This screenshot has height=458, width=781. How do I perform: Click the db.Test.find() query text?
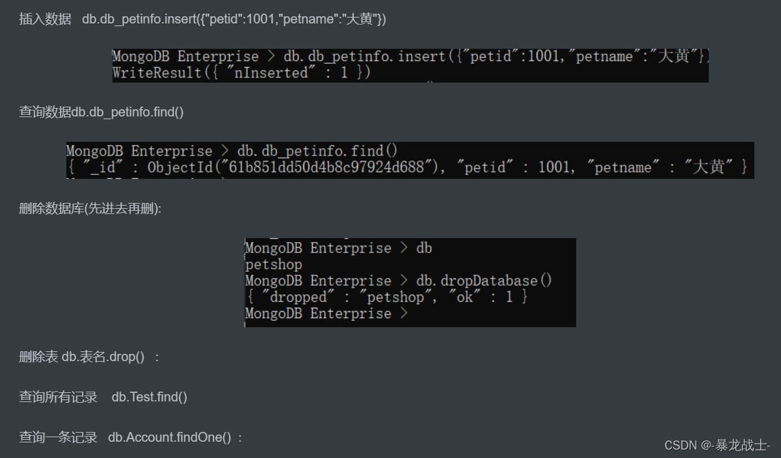pos(148,397)
